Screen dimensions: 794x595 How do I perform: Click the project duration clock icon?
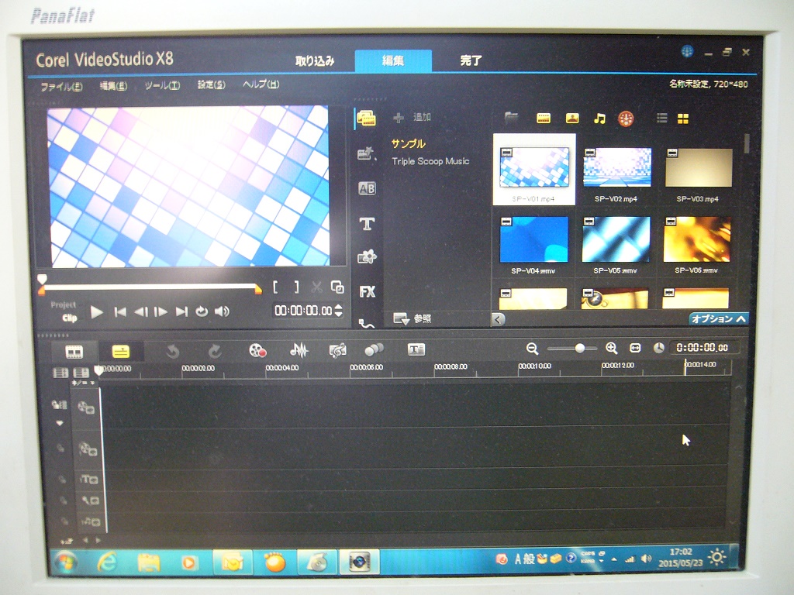659,348
